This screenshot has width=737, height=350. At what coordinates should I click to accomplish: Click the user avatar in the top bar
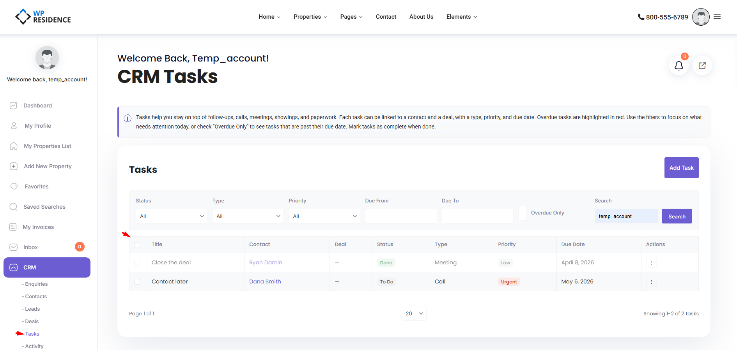coord(700,17)
